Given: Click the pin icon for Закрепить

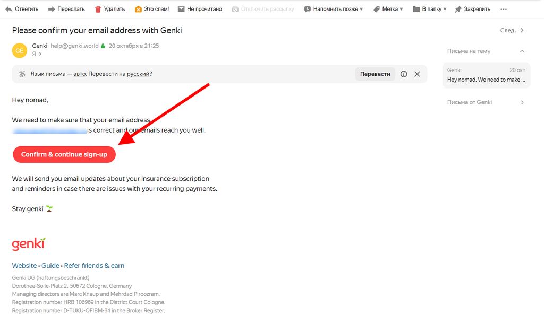Looking at the screenshot, I should coord(458,9).
